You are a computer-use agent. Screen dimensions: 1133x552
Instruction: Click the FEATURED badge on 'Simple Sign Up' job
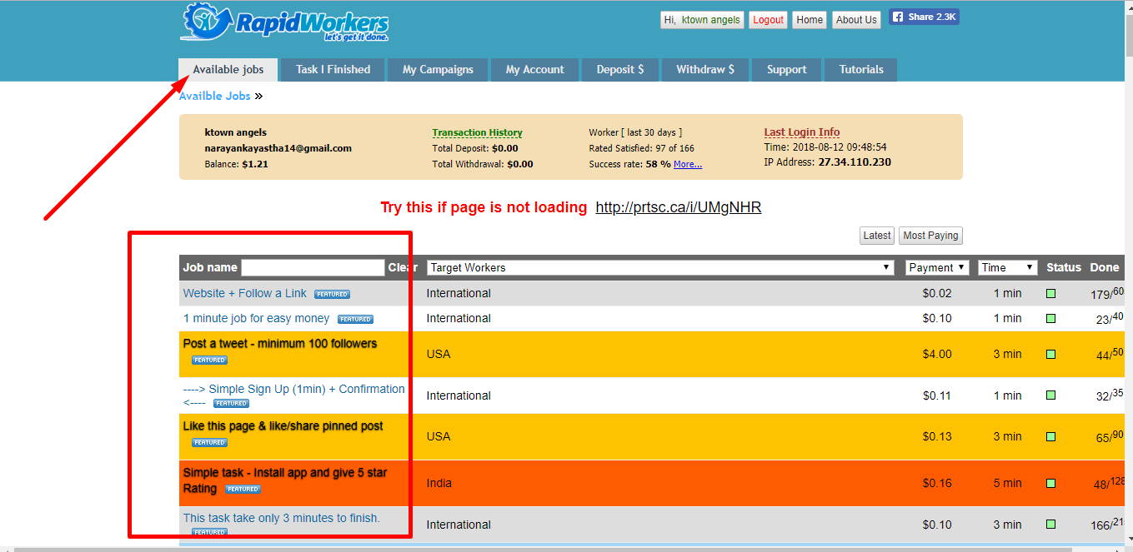pyautogui.click(x=230, y=403)
